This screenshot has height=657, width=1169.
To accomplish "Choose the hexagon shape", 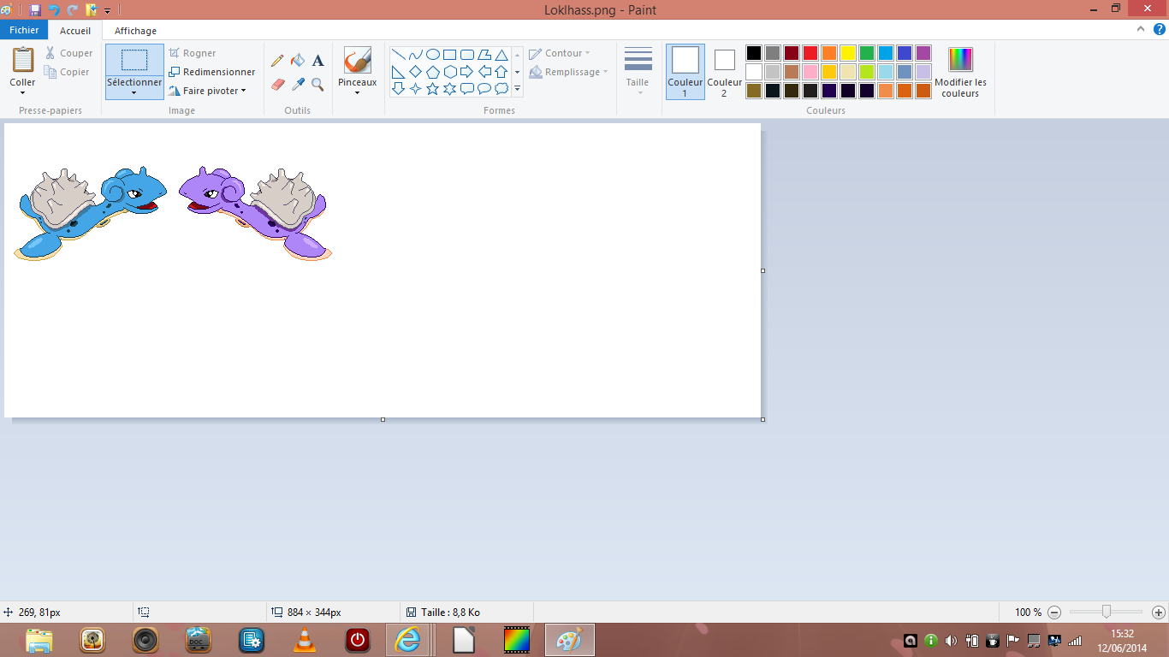I will pos(450,72).
